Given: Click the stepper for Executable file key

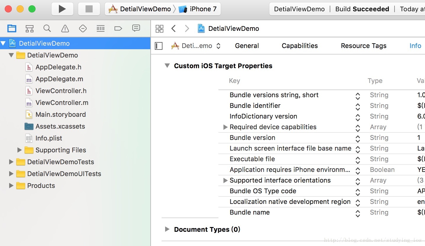Looking at the screenshot, I should coord(358,160).
